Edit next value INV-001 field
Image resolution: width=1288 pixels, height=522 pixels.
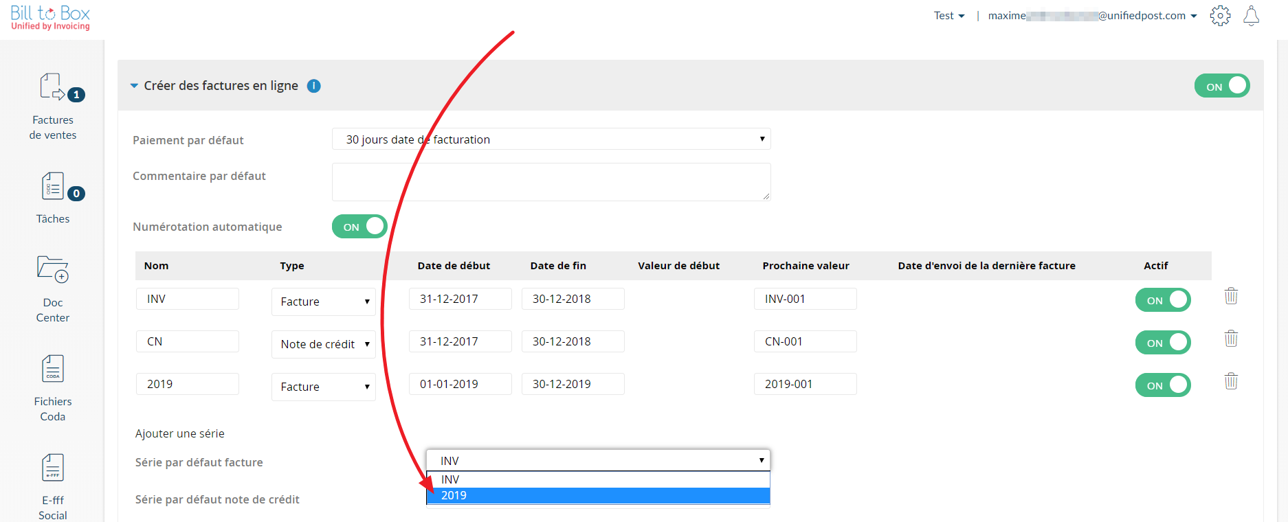click(806, 299)
